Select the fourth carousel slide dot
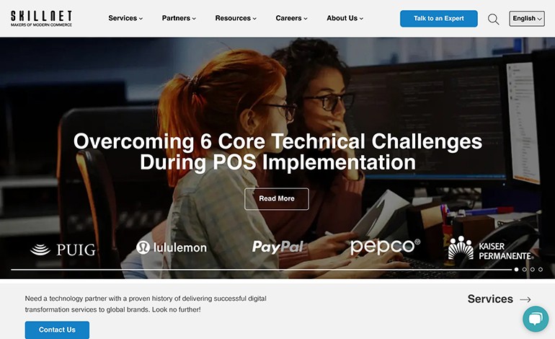The height and width of the screenshot is (339, 555). tap(541, 270)
